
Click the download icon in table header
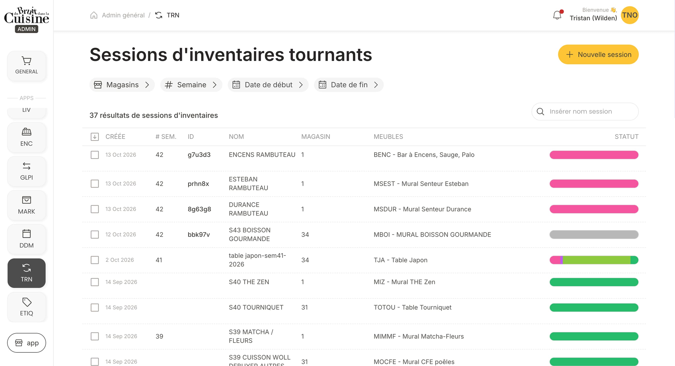[x=94, y=137]
